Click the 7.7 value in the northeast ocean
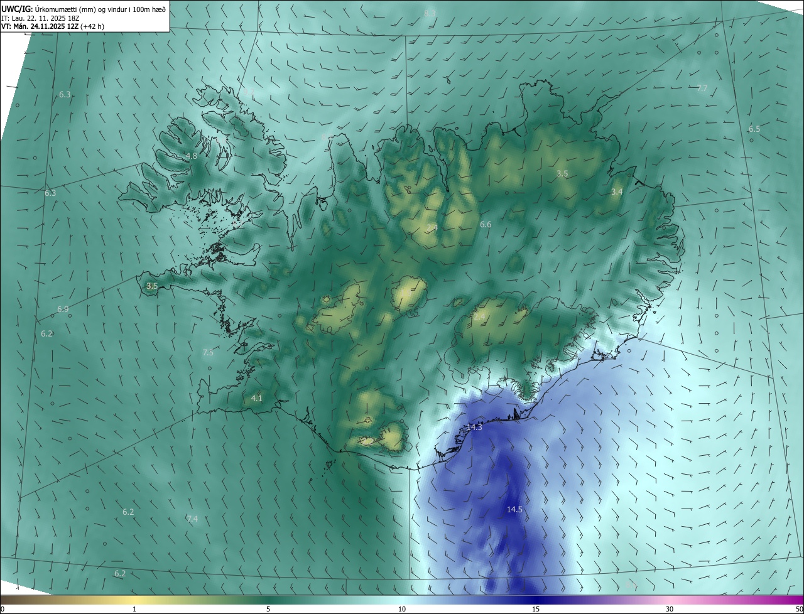Image resolution: width=804 pixels, height=614 pixels. 702,89
